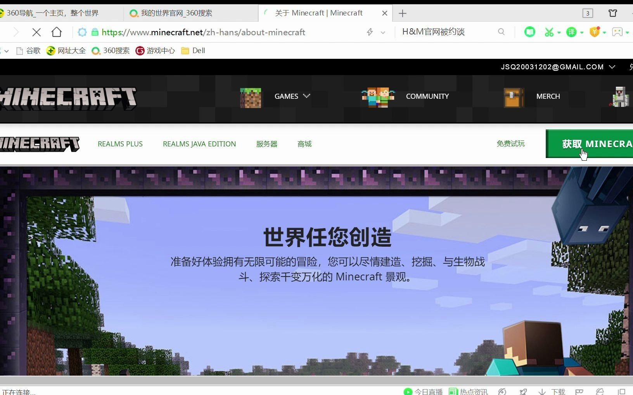Viewport: 633px width, 395px height.
Task: Stop loading the page with the X button
Action: coord(36,32)
